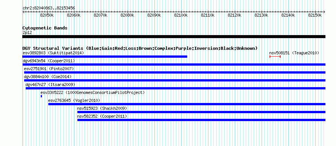Screen dimensions: 336x146
Task: Select the black 2p12 cytogenetic band
Action: (174, 37)
